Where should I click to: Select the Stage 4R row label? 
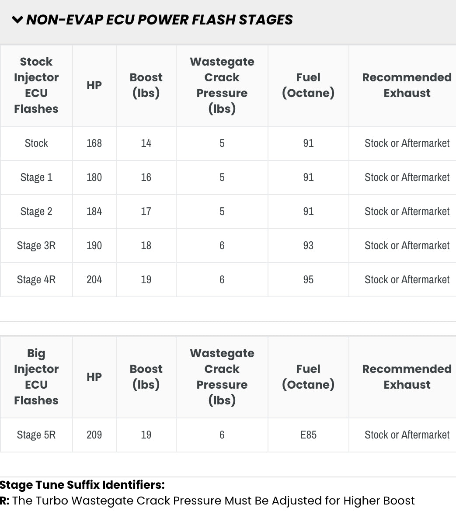tap(36, 280)
